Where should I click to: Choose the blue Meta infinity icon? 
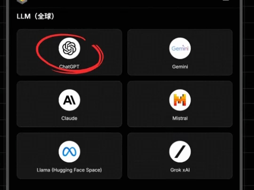tap(69, 152)
